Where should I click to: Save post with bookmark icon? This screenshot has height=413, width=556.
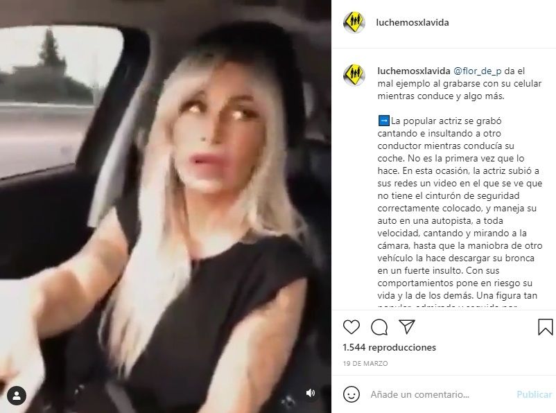tap(545, 327)
